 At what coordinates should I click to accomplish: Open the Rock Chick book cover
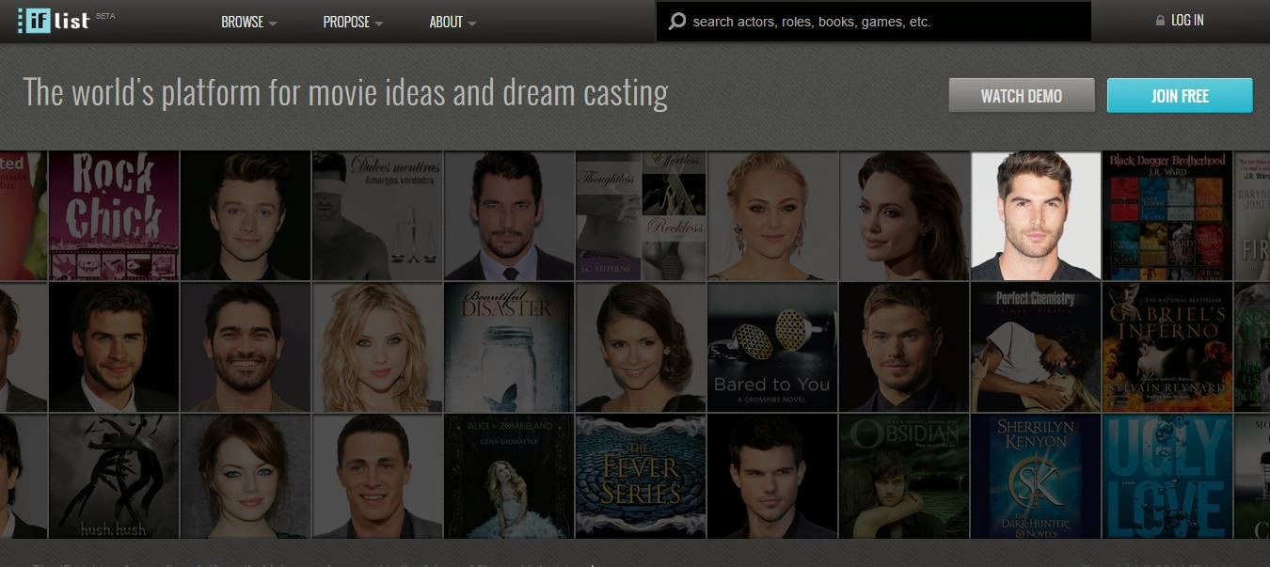(114, 216)
